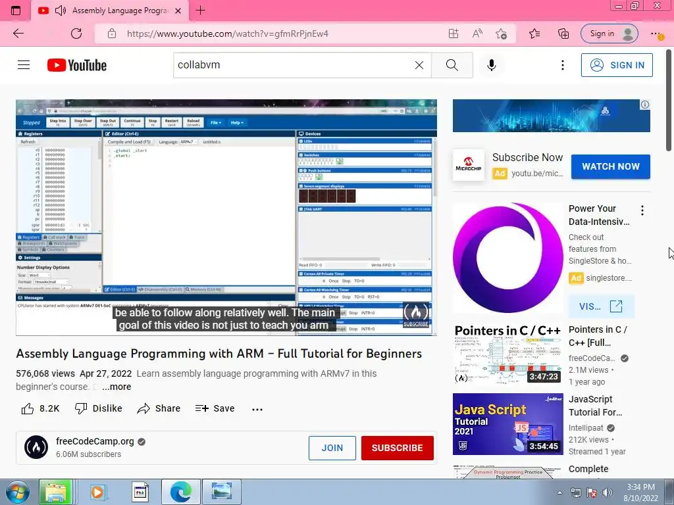Image resolution: width=674 pixels, height=505 pixels.
Task: Click the video title text
Action: [x=219, y=353]
